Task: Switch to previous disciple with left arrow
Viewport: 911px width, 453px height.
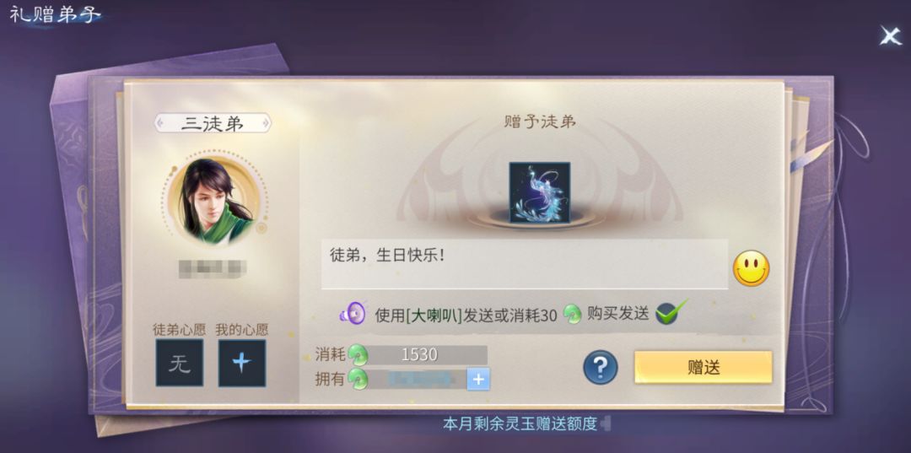Action: click(159, 123)
